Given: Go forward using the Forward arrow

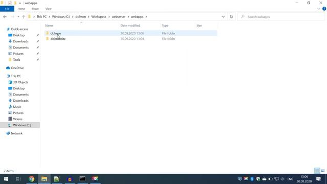Looking at the screenshot, I should click(12, 17).
